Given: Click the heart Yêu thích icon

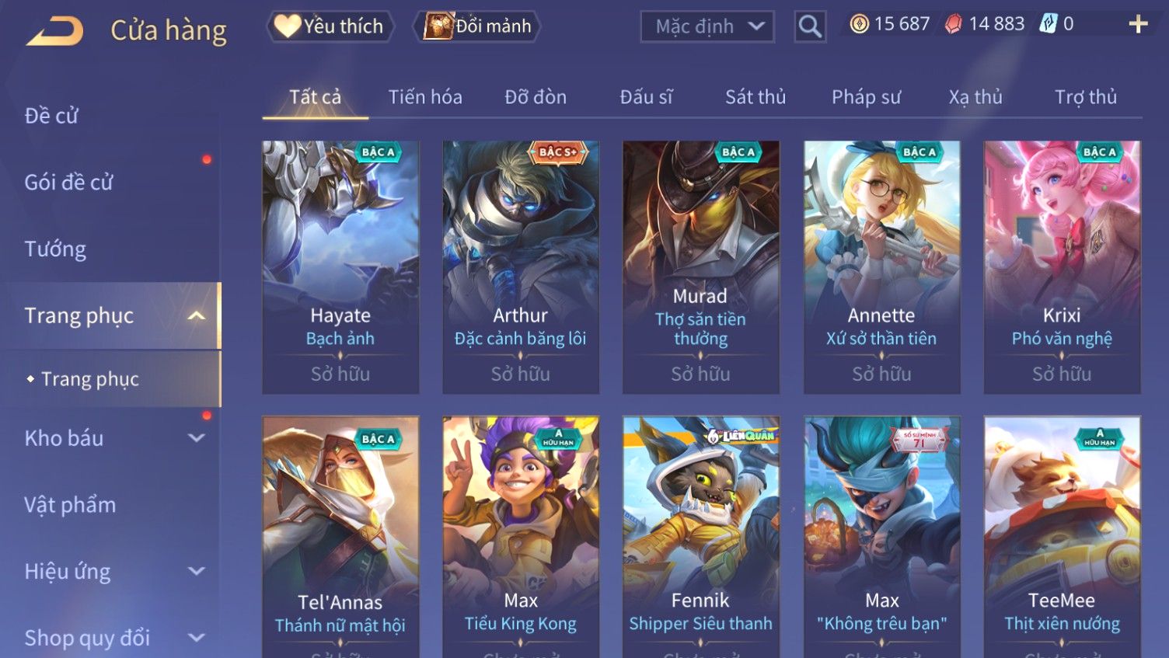Looking at the screenshot, I should (x=287, y=26).
